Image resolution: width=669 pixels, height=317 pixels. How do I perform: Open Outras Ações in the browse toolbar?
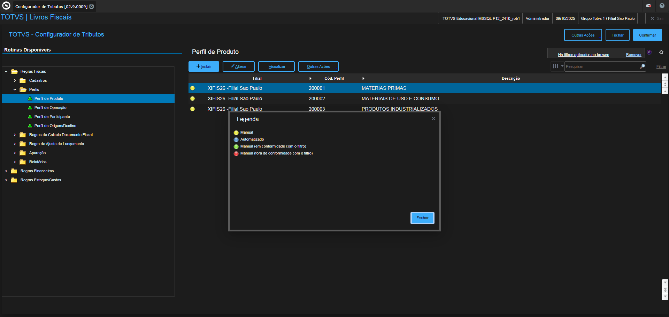(318, 66)
